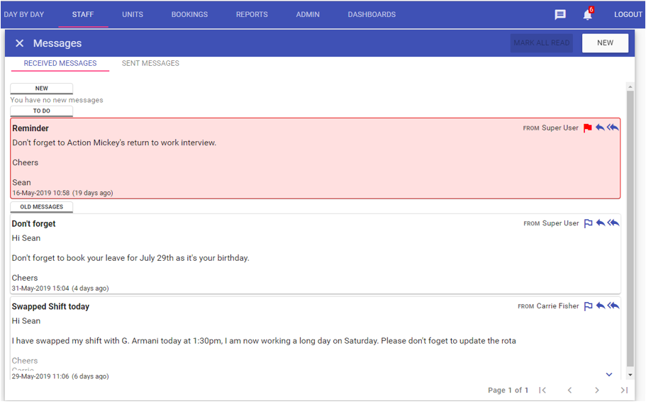Click the message list vertical scrollbar
The height and width of the screenshot is (404, 646).
[630, 227]
